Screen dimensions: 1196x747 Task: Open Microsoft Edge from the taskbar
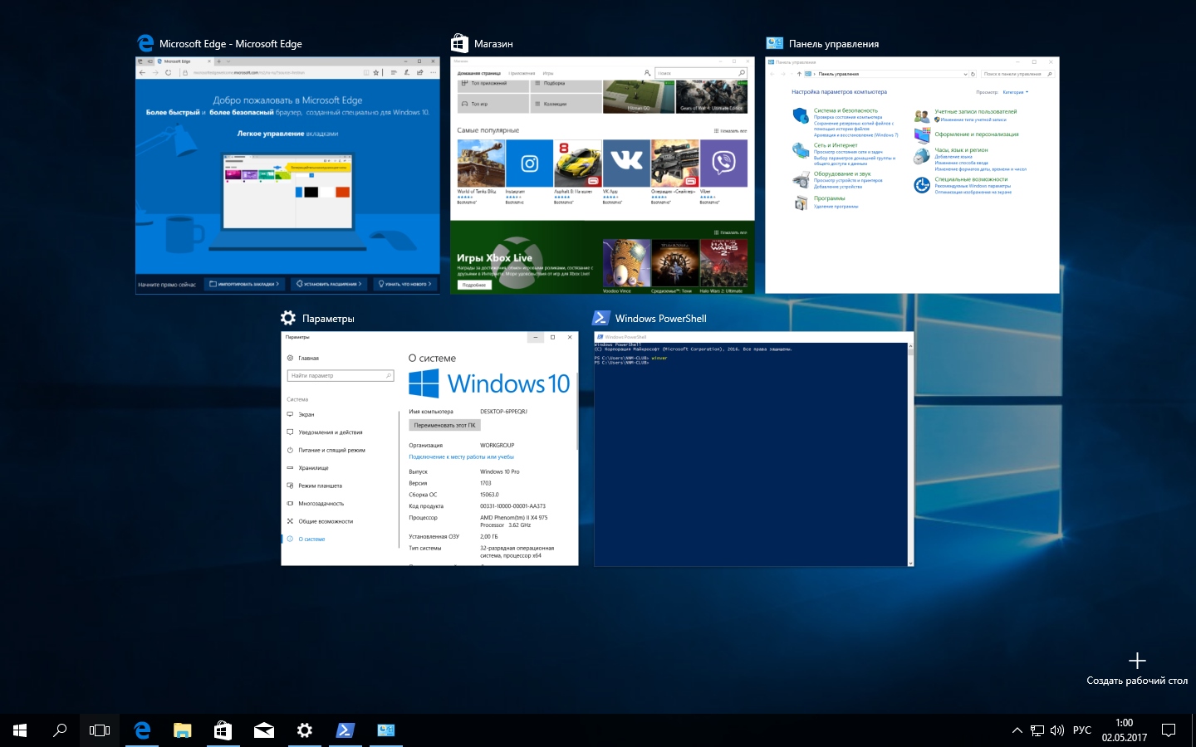tap(143, 730)
